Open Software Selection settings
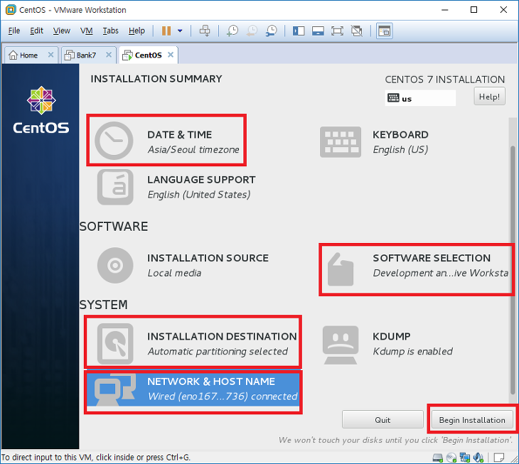 (x=417, y=269)
